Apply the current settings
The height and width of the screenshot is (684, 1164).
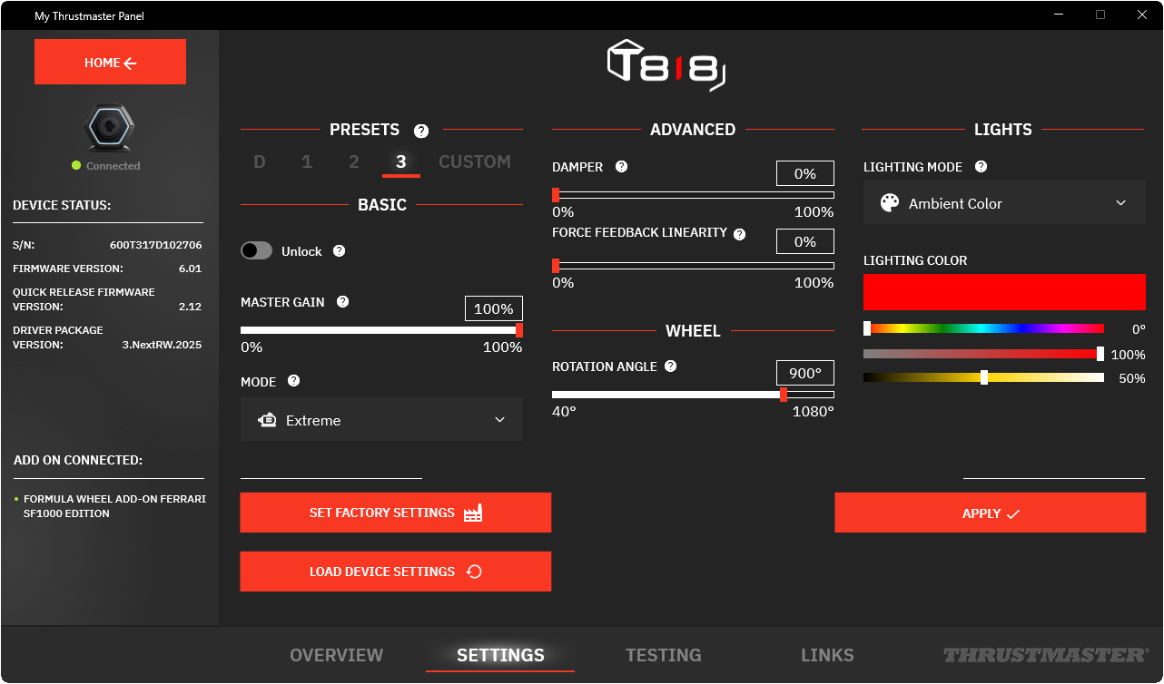tap(990, 513)
